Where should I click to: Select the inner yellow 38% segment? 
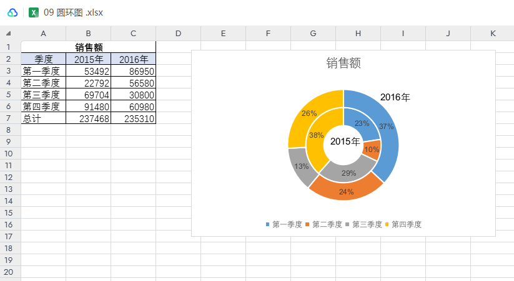pos(315,136)
